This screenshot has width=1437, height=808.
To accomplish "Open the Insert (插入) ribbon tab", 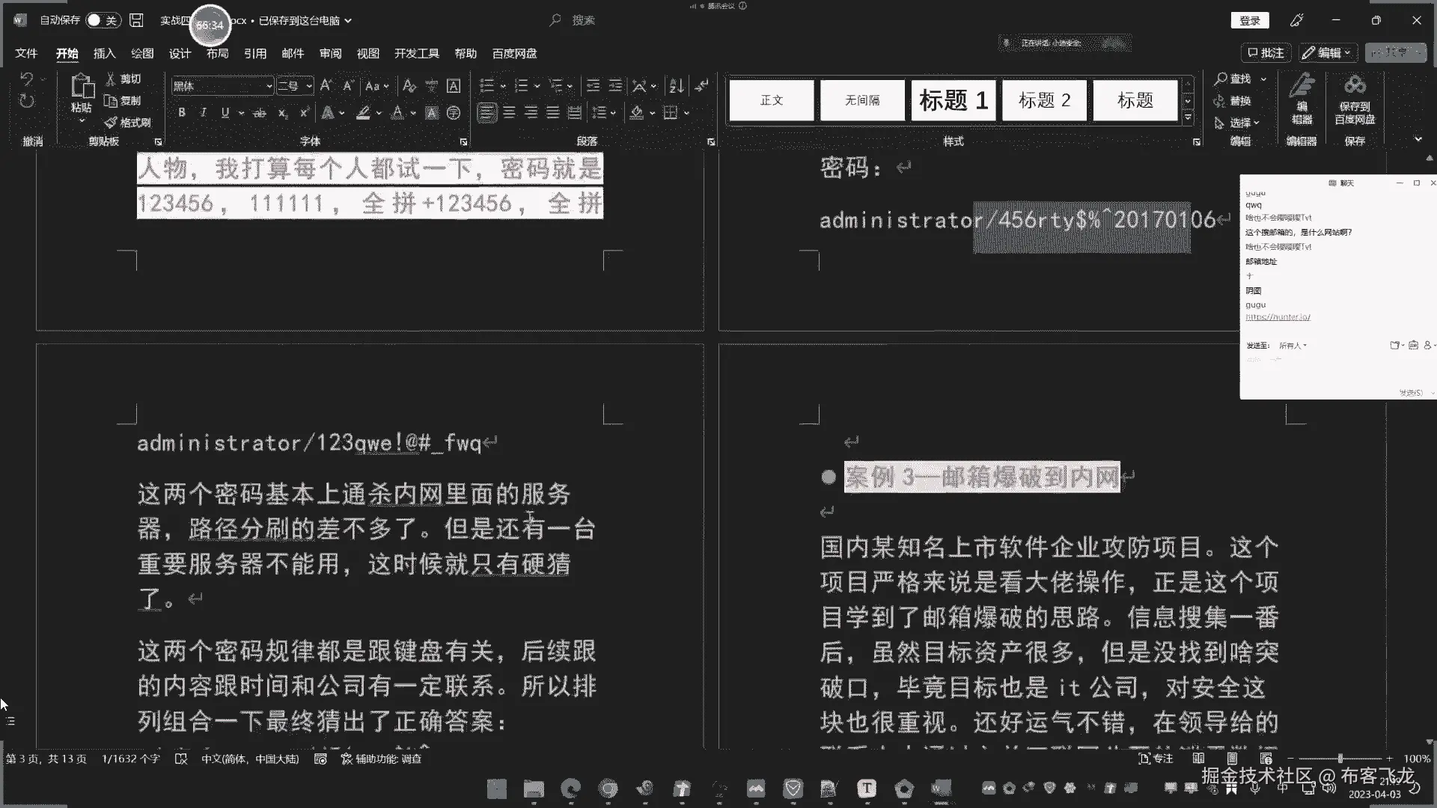I will 104,53.
